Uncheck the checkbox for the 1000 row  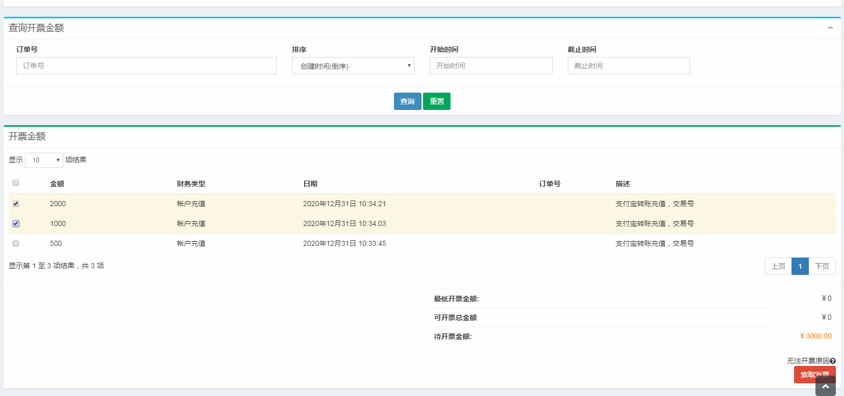16,223
